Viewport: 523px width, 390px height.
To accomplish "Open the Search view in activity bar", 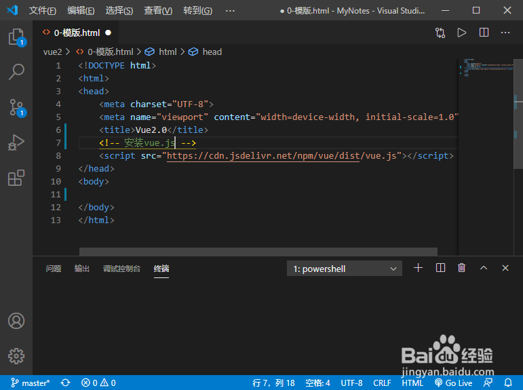I will 16,72.
